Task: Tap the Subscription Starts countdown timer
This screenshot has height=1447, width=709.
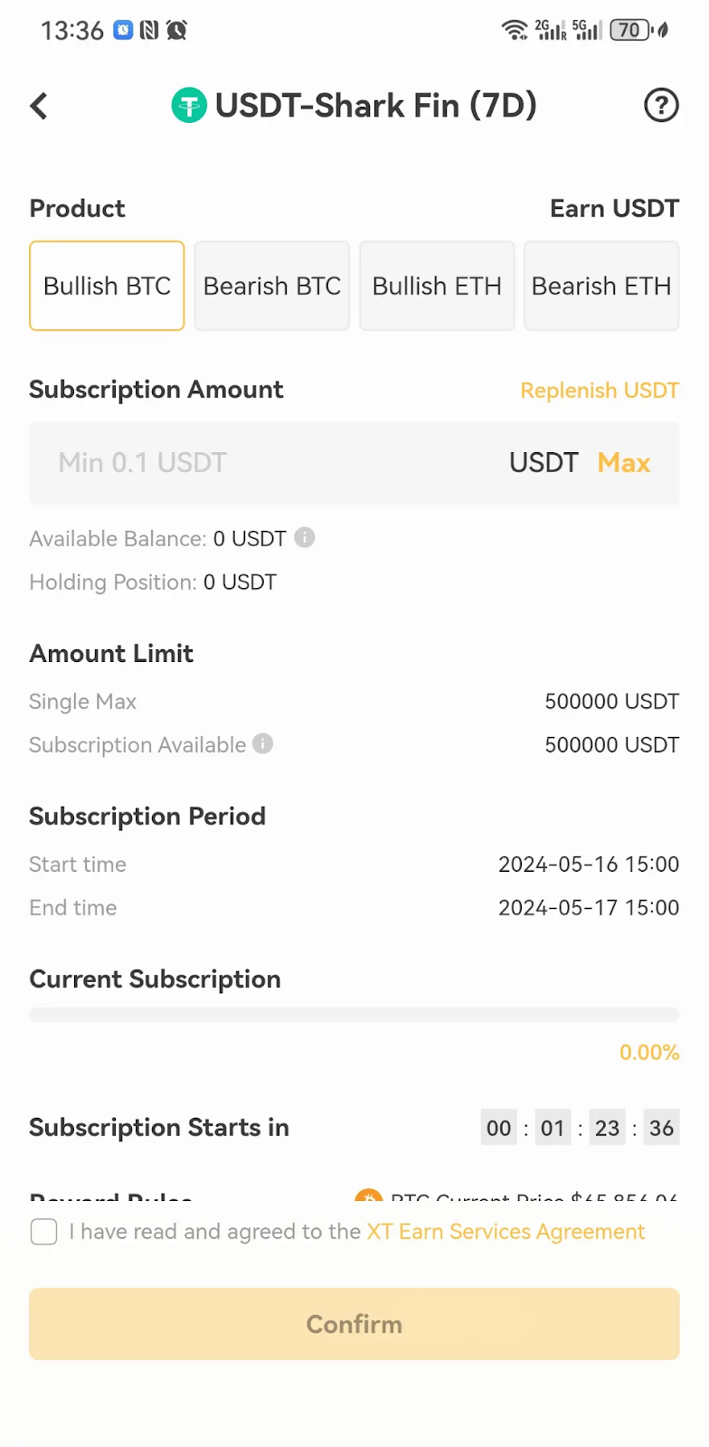Action: coord(580,1128)
